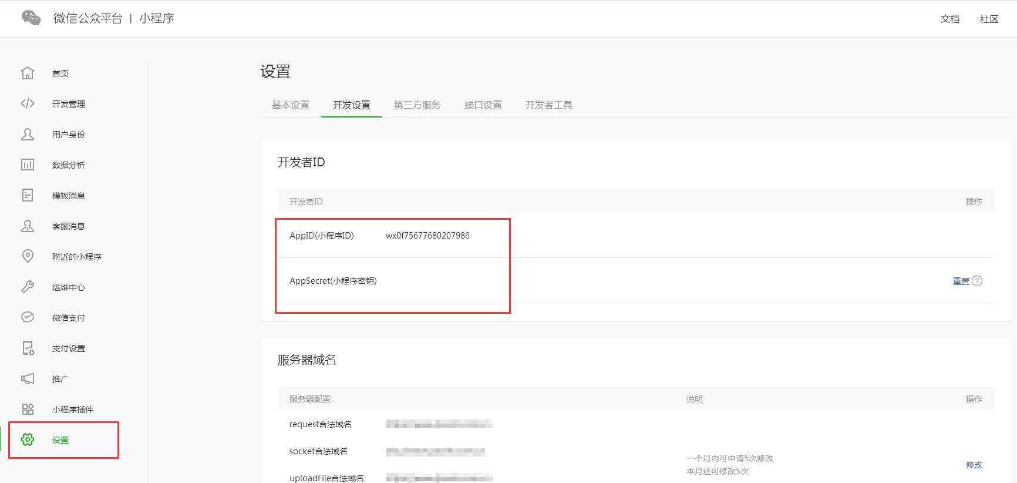Open the 文档 link in header

click(x=950, y=19)
